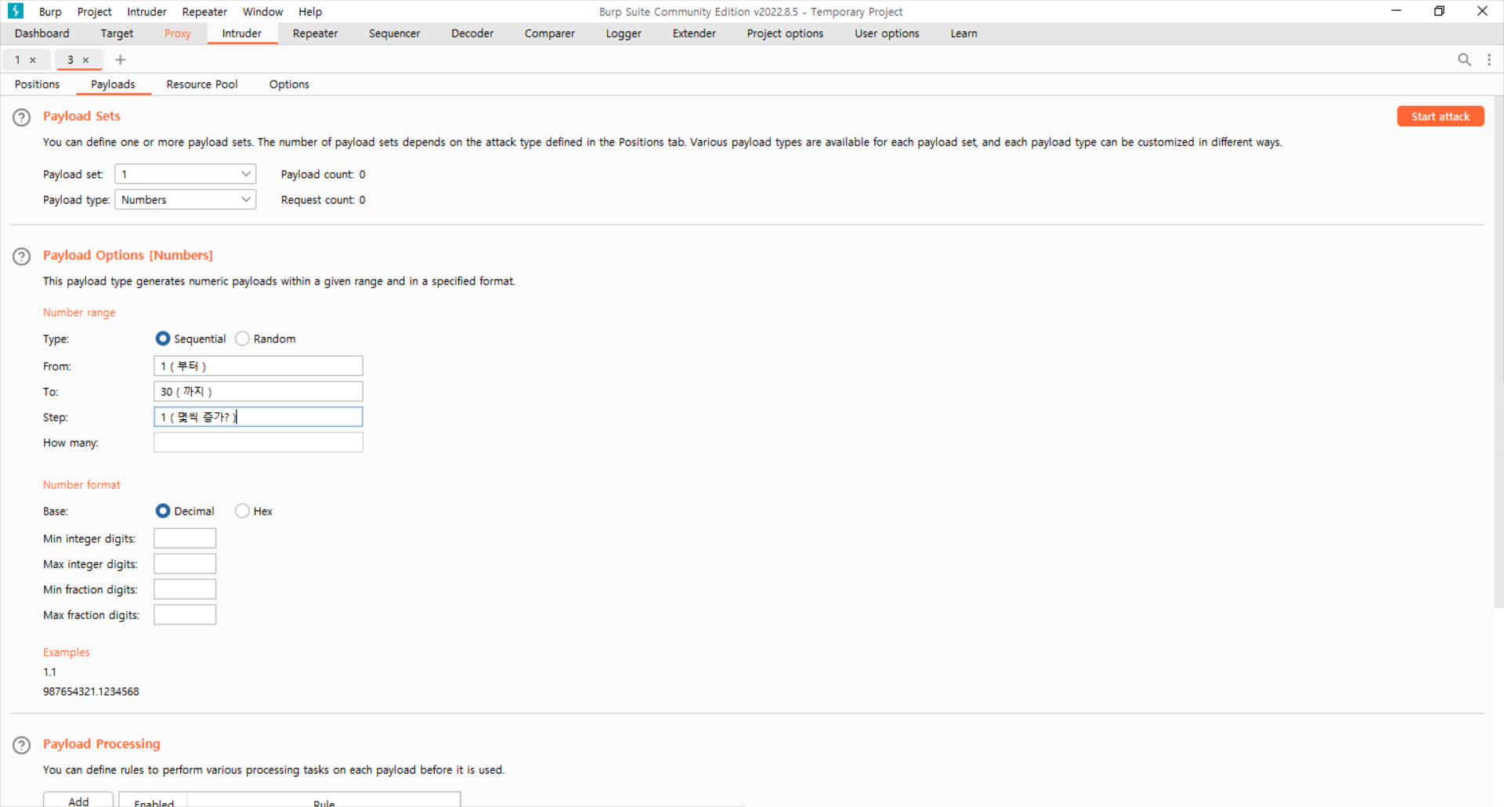Close Intruder tab 3
Screen dimensions: 1504x807
[x=86, y=60]
